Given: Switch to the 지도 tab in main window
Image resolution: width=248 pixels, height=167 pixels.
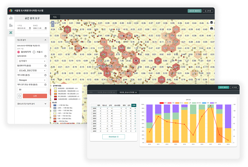Looking at the screenshot, I should 55,17.
